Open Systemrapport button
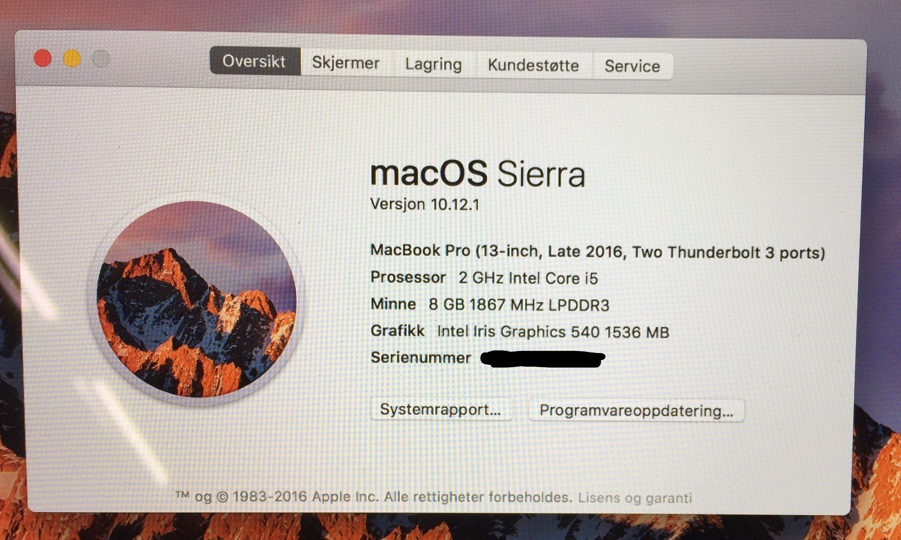Screen dimensions: 901x540 pyautogui.click(x=441, y=409)
